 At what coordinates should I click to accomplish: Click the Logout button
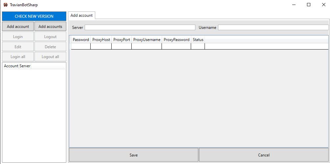coord(50,37)
